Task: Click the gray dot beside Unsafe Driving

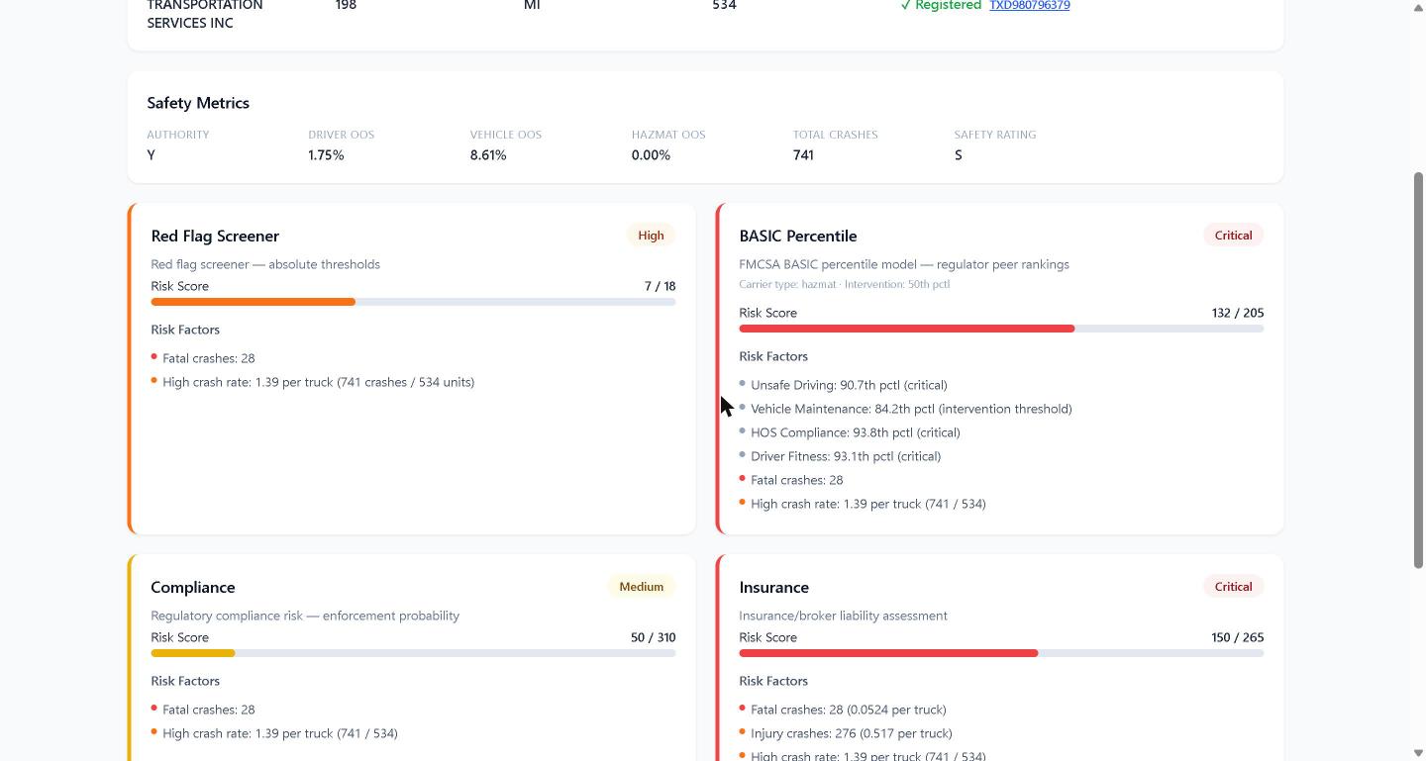Action: point(743,383)
